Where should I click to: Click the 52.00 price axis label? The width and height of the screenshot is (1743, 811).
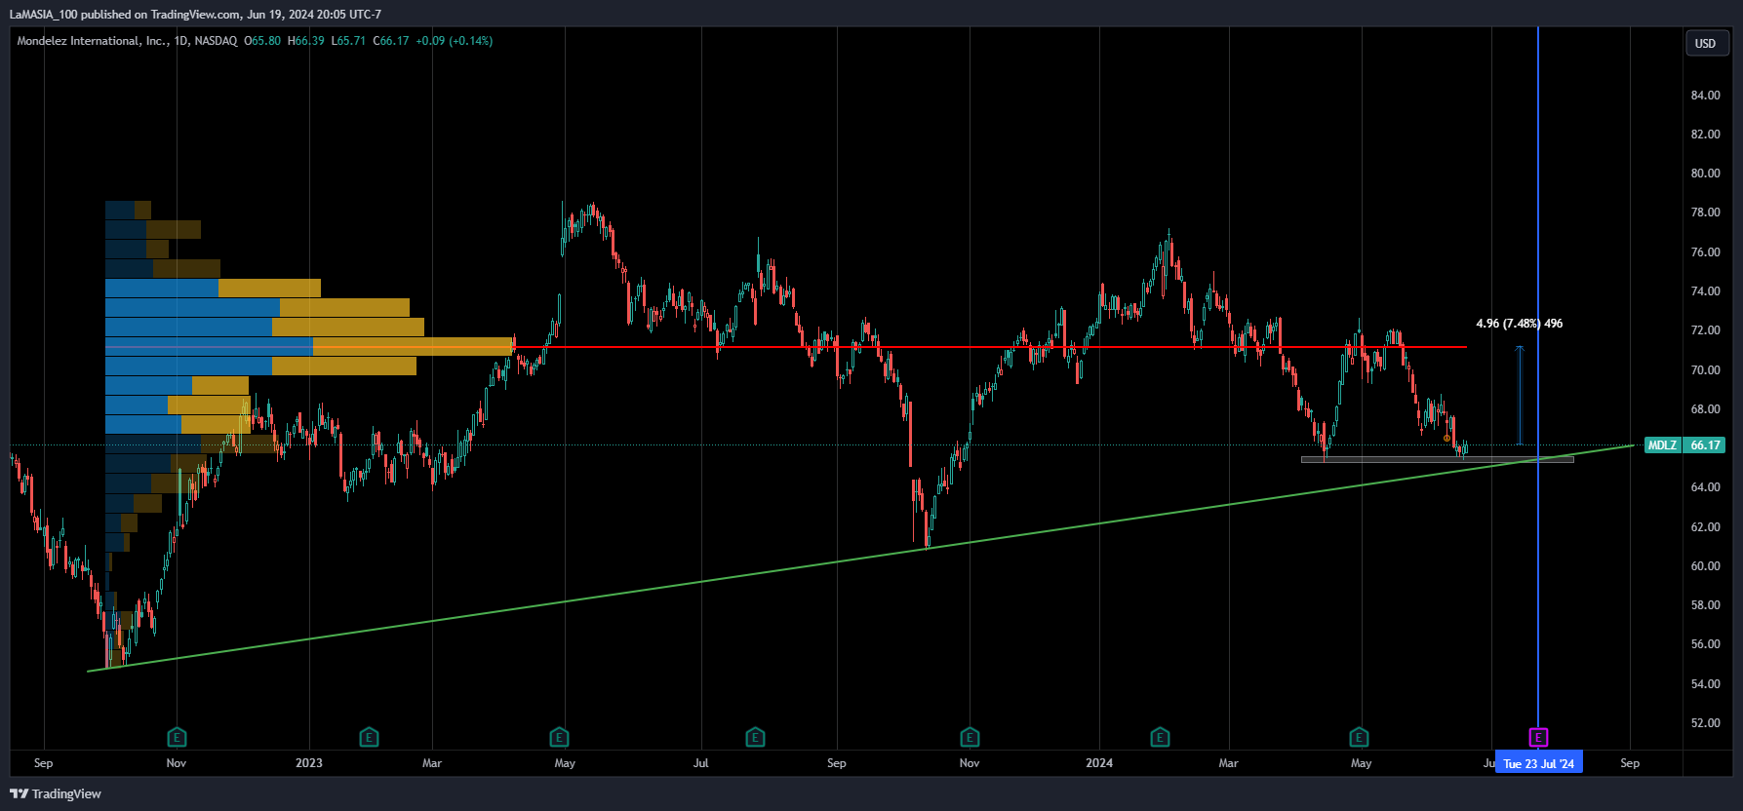(x=1706, y=723)
